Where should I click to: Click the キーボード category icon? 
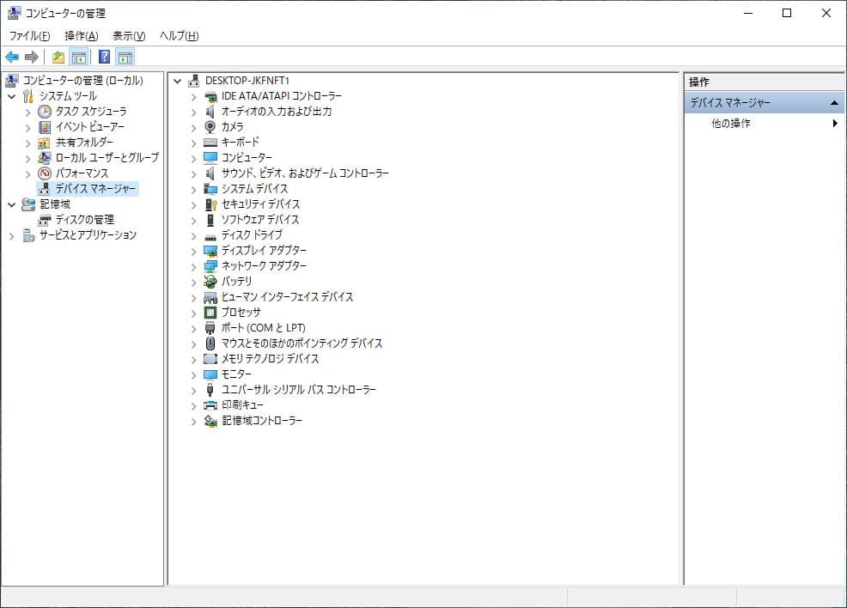tap(209, 143)
